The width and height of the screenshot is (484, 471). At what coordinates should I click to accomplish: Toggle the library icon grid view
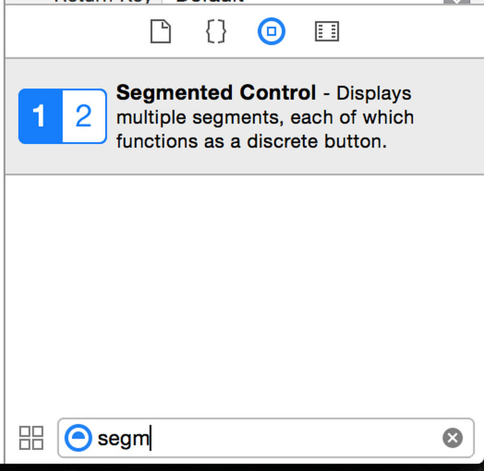click(x=31, y=438)
